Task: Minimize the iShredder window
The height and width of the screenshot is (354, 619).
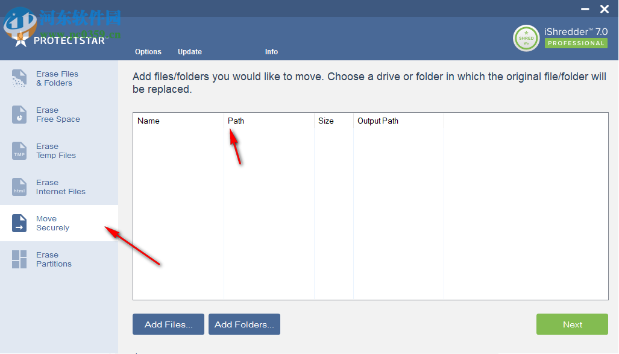Action: click(585, 9)
